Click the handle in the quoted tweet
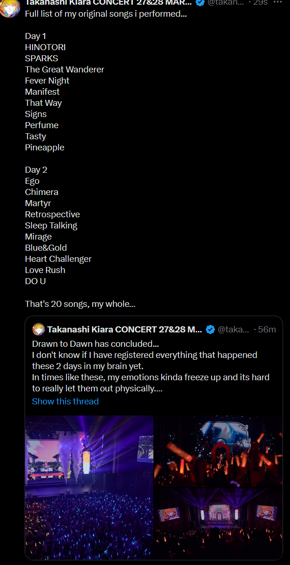The height and width of the screenshot is (565, 290). pyautogui.click(x=233, y=330)
